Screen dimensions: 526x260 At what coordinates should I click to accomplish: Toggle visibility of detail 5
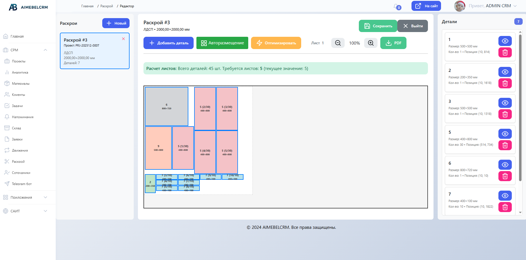(x=505, y=134)
